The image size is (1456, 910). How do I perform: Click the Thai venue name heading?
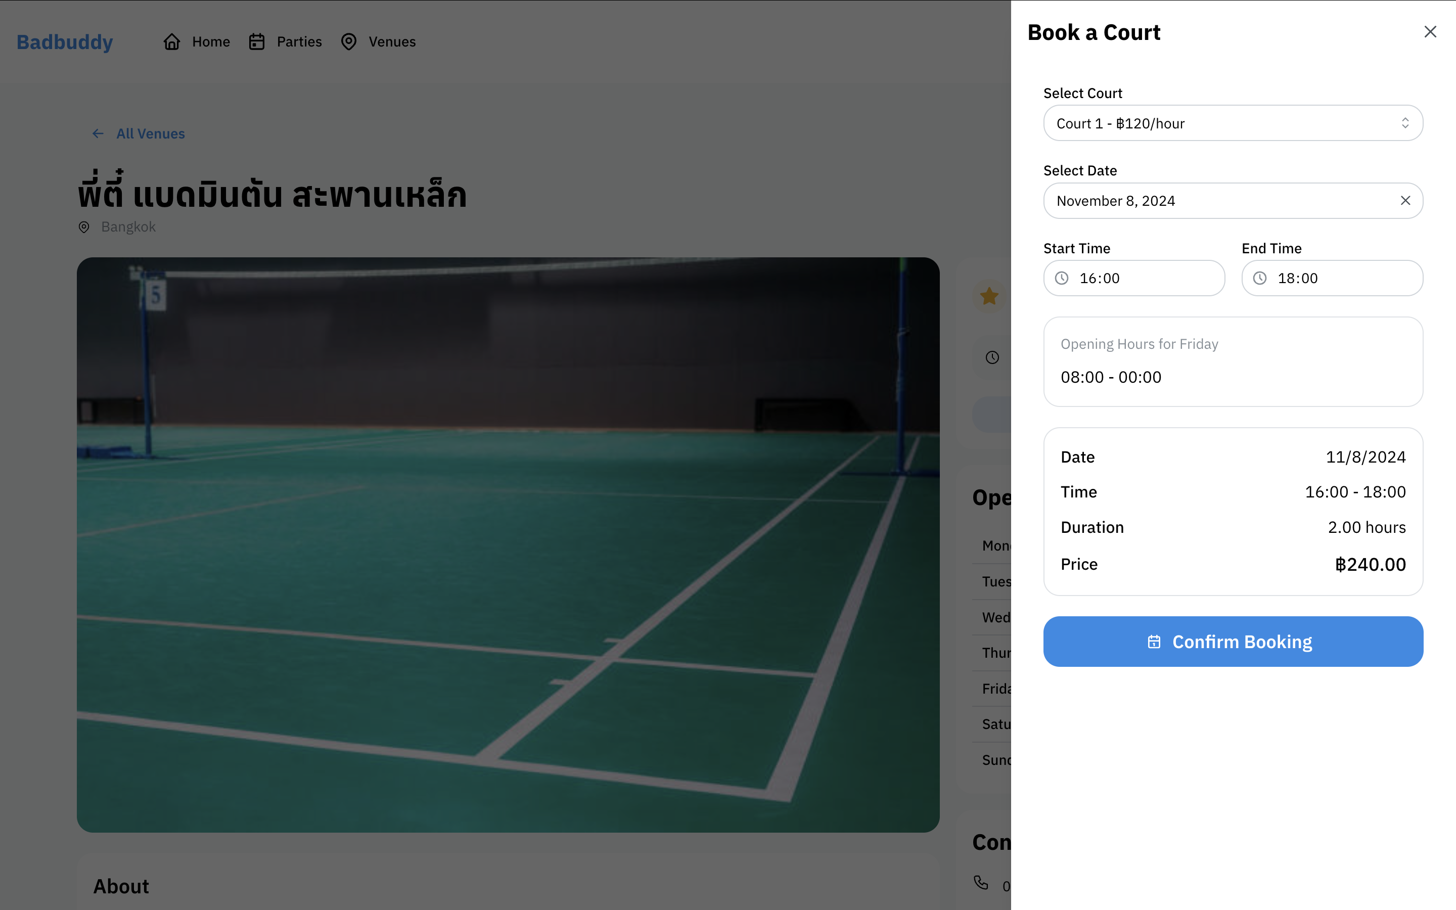[x=272, y=190]
